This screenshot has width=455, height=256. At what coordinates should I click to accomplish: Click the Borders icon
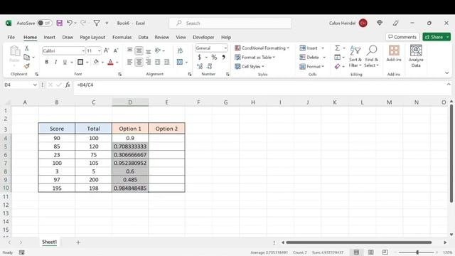click(x=80, y=62)
